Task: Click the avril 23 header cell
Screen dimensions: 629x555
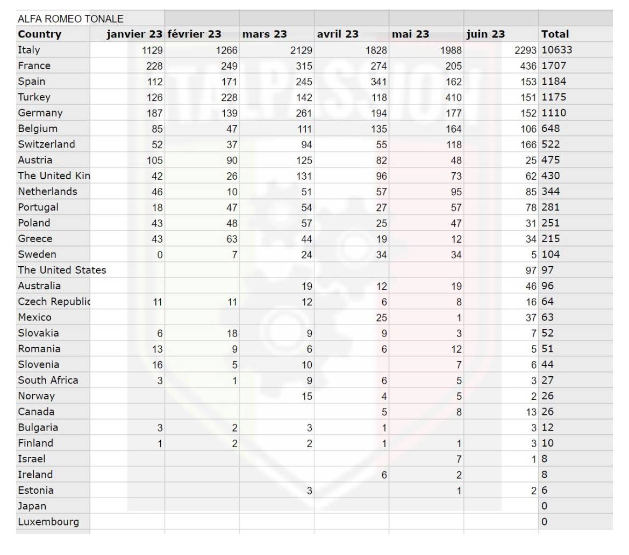Action: [x=352, y=34]
